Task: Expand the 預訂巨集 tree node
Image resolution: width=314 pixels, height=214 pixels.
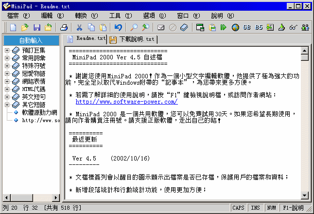Action: tap(7, 50)
